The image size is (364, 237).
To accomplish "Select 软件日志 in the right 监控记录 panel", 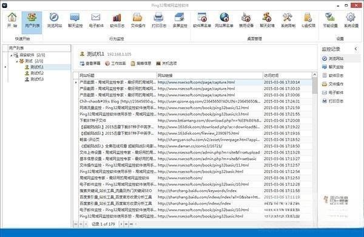I will coord(333,75).
